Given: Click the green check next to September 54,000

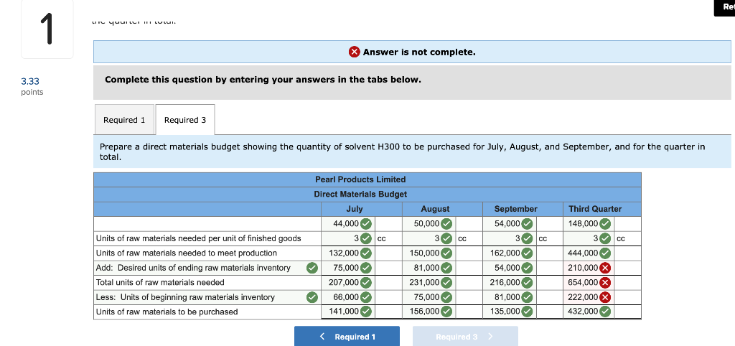Looking at the screenshot, I should (528, 224).
